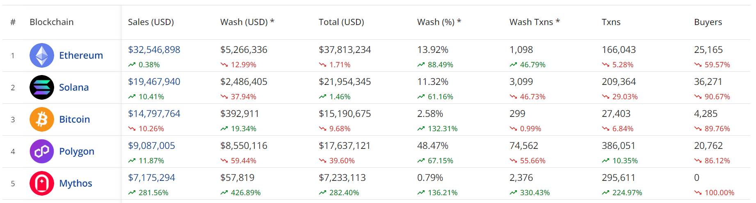Screen dimensions: 756x203
Task: Open the Mythos blockchain link
Action: [75, 183]
